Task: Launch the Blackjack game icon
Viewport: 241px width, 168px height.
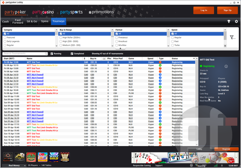Action: (x=20, y=157)
